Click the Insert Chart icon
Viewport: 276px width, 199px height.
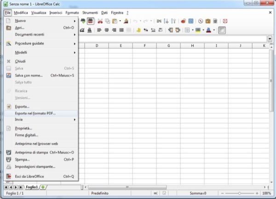(x=183, y=21)
